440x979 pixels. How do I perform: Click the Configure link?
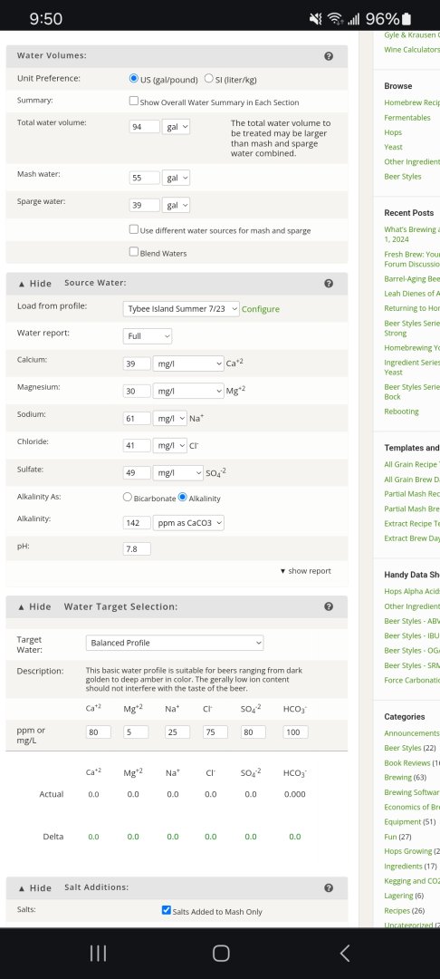[261, 309]
